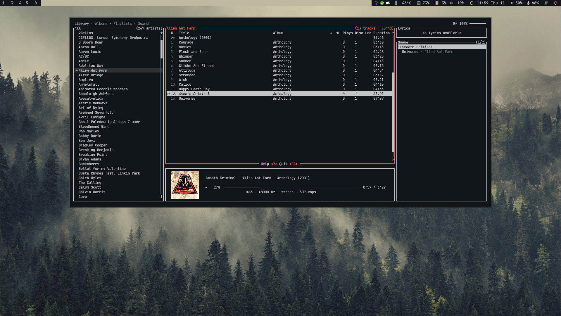
Task: Select Universe in the Queue panel
Action: 442,52
